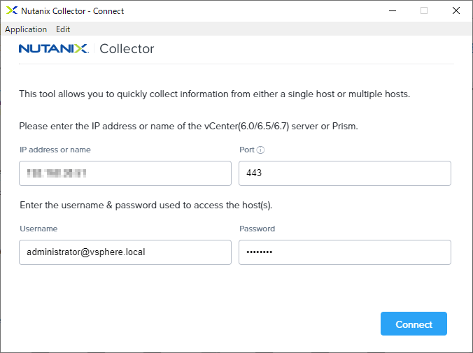Viewport: 473px width, 353px height.
Task: Click into the Port field showing 443
Action: point(344,173)
